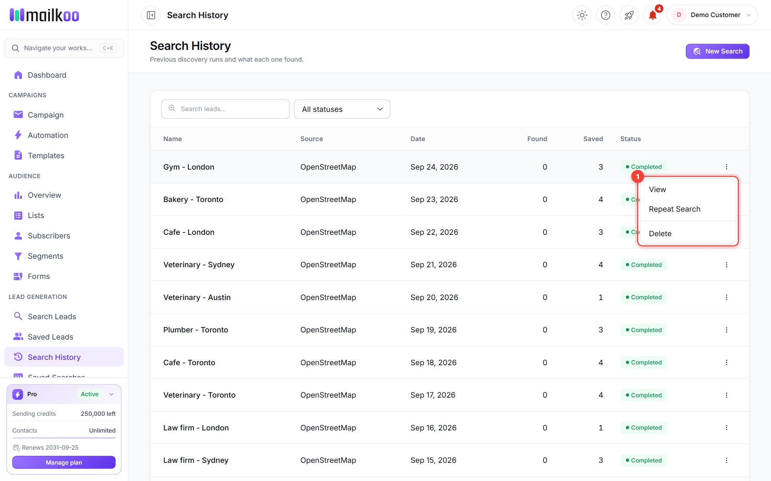Choose Delete in the context menu
Image resolution: width=771 pixels, height=481 pixels.
click(688, 234)
